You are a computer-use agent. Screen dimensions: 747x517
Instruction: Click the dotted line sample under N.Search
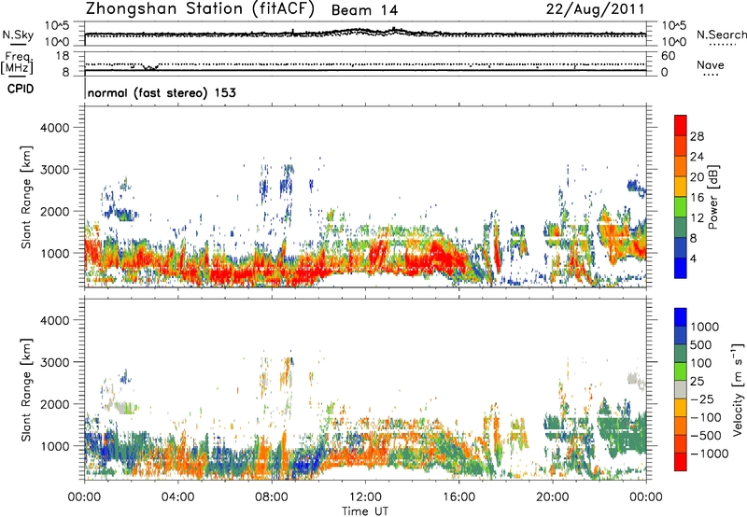722,45
